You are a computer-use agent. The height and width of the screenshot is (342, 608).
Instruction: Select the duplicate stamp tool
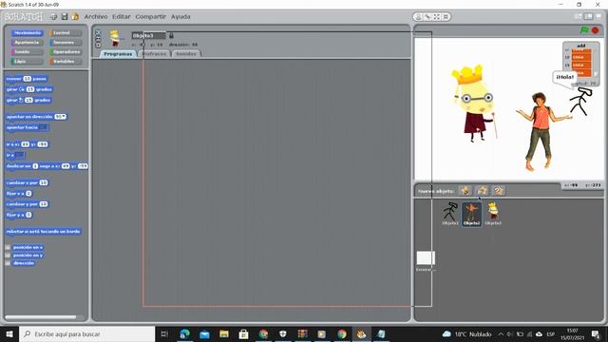click(418, 17)
